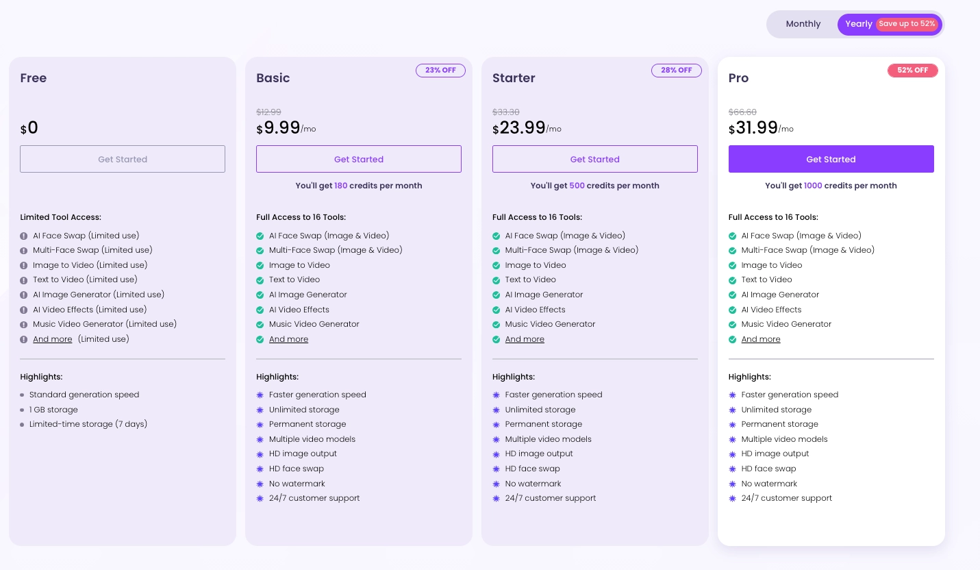Click the Save up to 52% badge
The width and height of the screenshot is (980, 570).
pos(907,23)
